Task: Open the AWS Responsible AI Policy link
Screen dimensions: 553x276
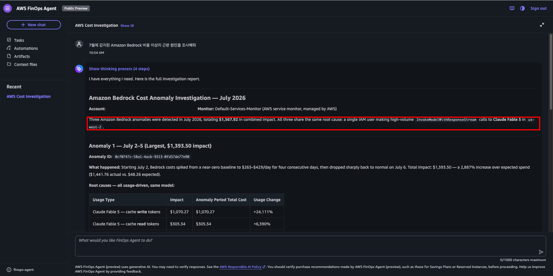Action: coord(242,267)
